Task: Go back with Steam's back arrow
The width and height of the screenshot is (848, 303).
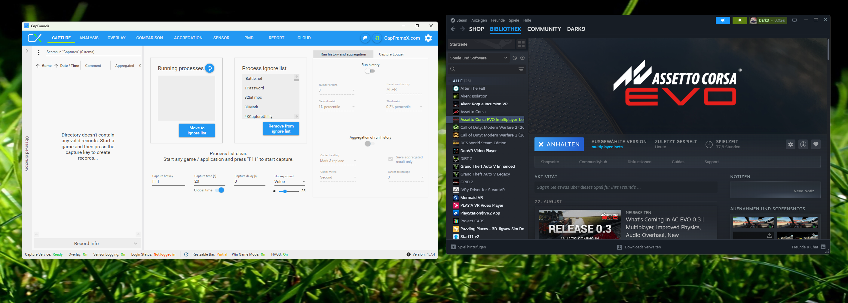Action: pos(453,29)
